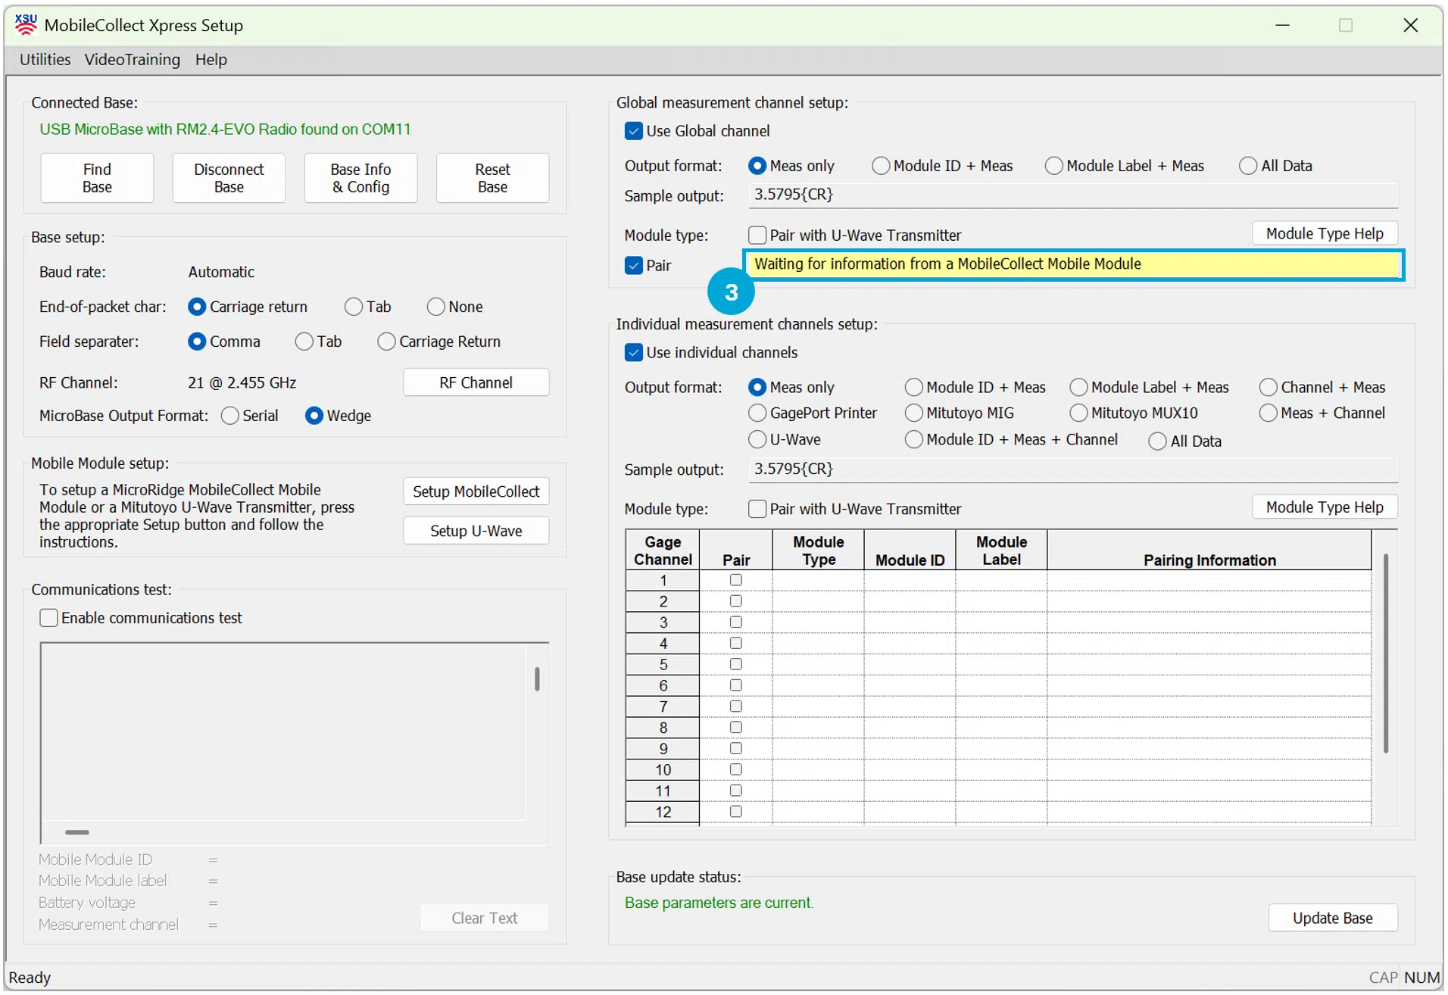Select Module ID + Meas in Individual output format
The image size is (1448, 995).
click(914, 388)
